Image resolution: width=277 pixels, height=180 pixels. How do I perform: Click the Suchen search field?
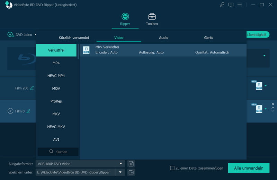coord(58,152)
